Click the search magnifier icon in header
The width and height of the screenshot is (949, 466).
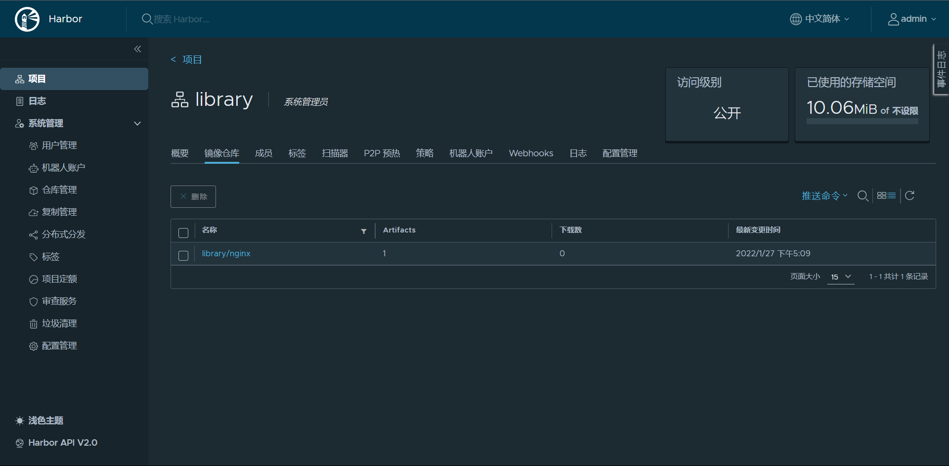pyautogui.click(x=147, y=19)
